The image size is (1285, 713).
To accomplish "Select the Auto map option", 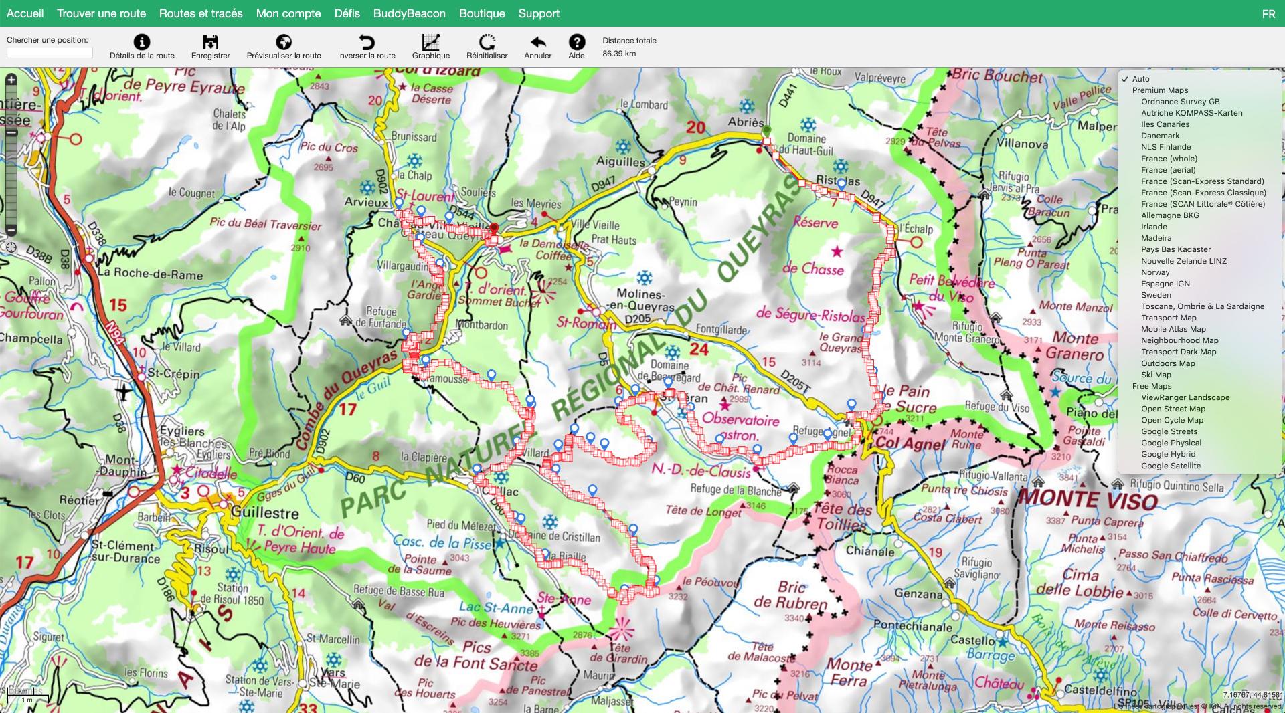I will pyautogui.click(x=1140, y=79).
